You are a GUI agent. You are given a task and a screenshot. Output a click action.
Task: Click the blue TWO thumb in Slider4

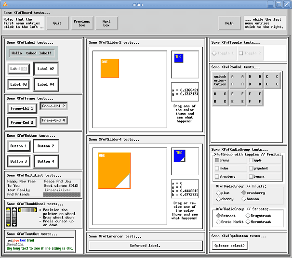[x=179, y=156]
